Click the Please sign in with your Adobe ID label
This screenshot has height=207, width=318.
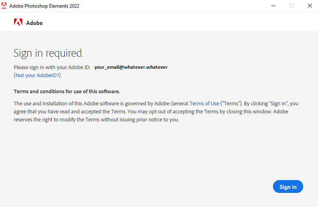click(x=52, y=67)
